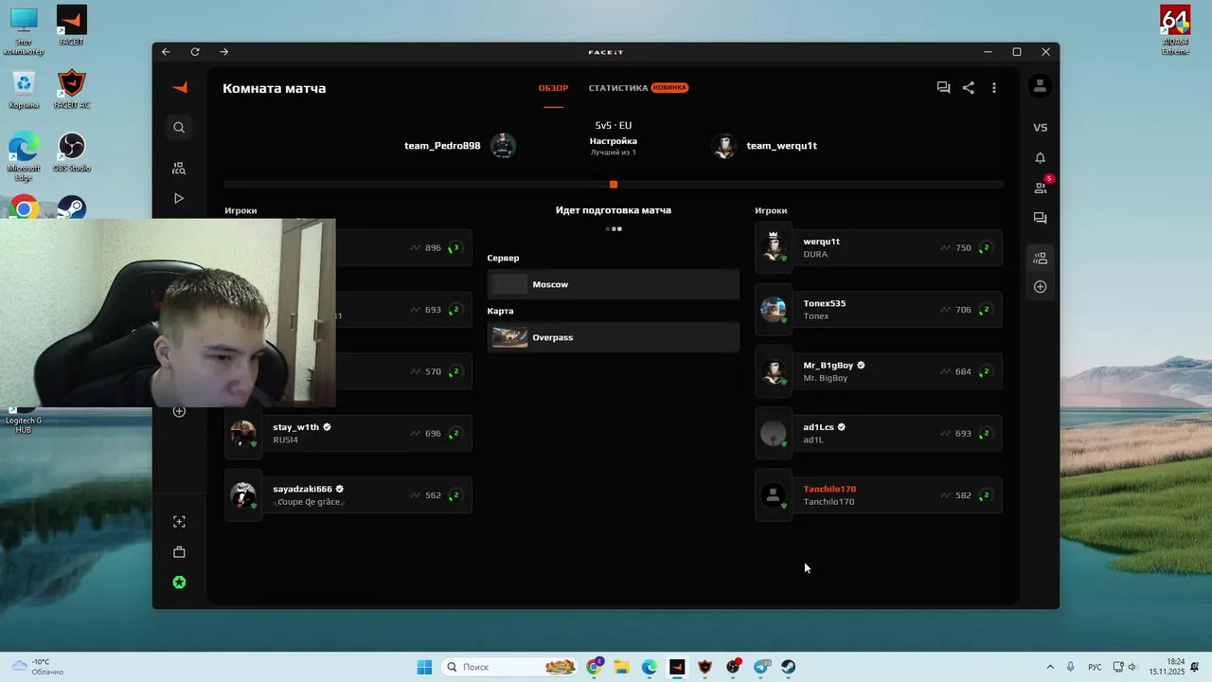Select the FACEIT AC desktop shortcut
Viewport: 1212px width, 682px height.
72,89
